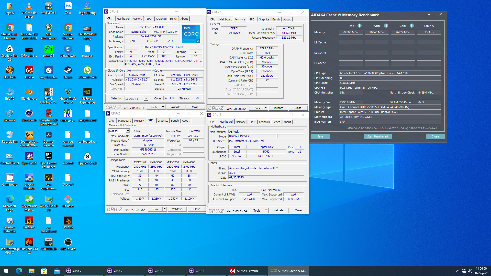Click Start Benchmark button
Image resolution: width=491 pixels, height=276 pixels.
378,136
